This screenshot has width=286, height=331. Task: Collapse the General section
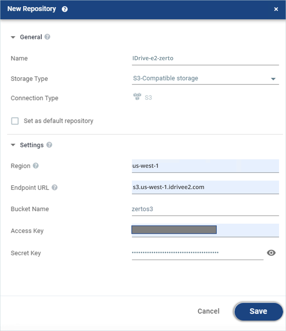13,37
